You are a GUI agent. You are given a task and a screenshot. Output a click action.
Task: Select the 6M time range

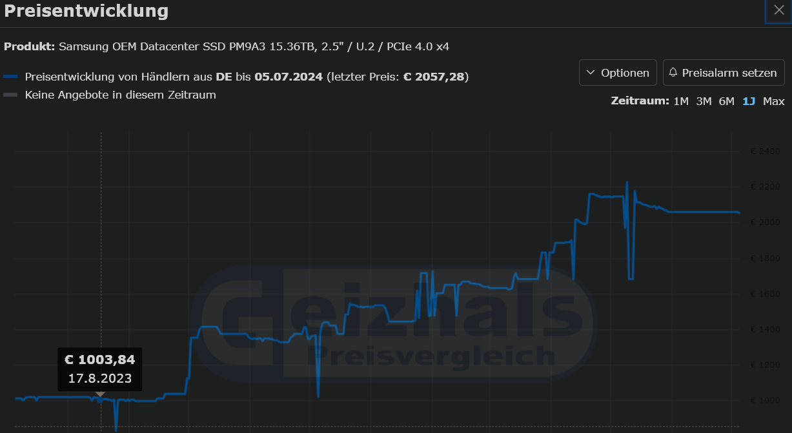(726, 101)
